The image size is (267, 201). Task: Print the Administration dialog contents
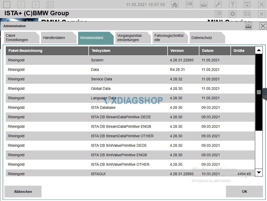click(248, 26)
